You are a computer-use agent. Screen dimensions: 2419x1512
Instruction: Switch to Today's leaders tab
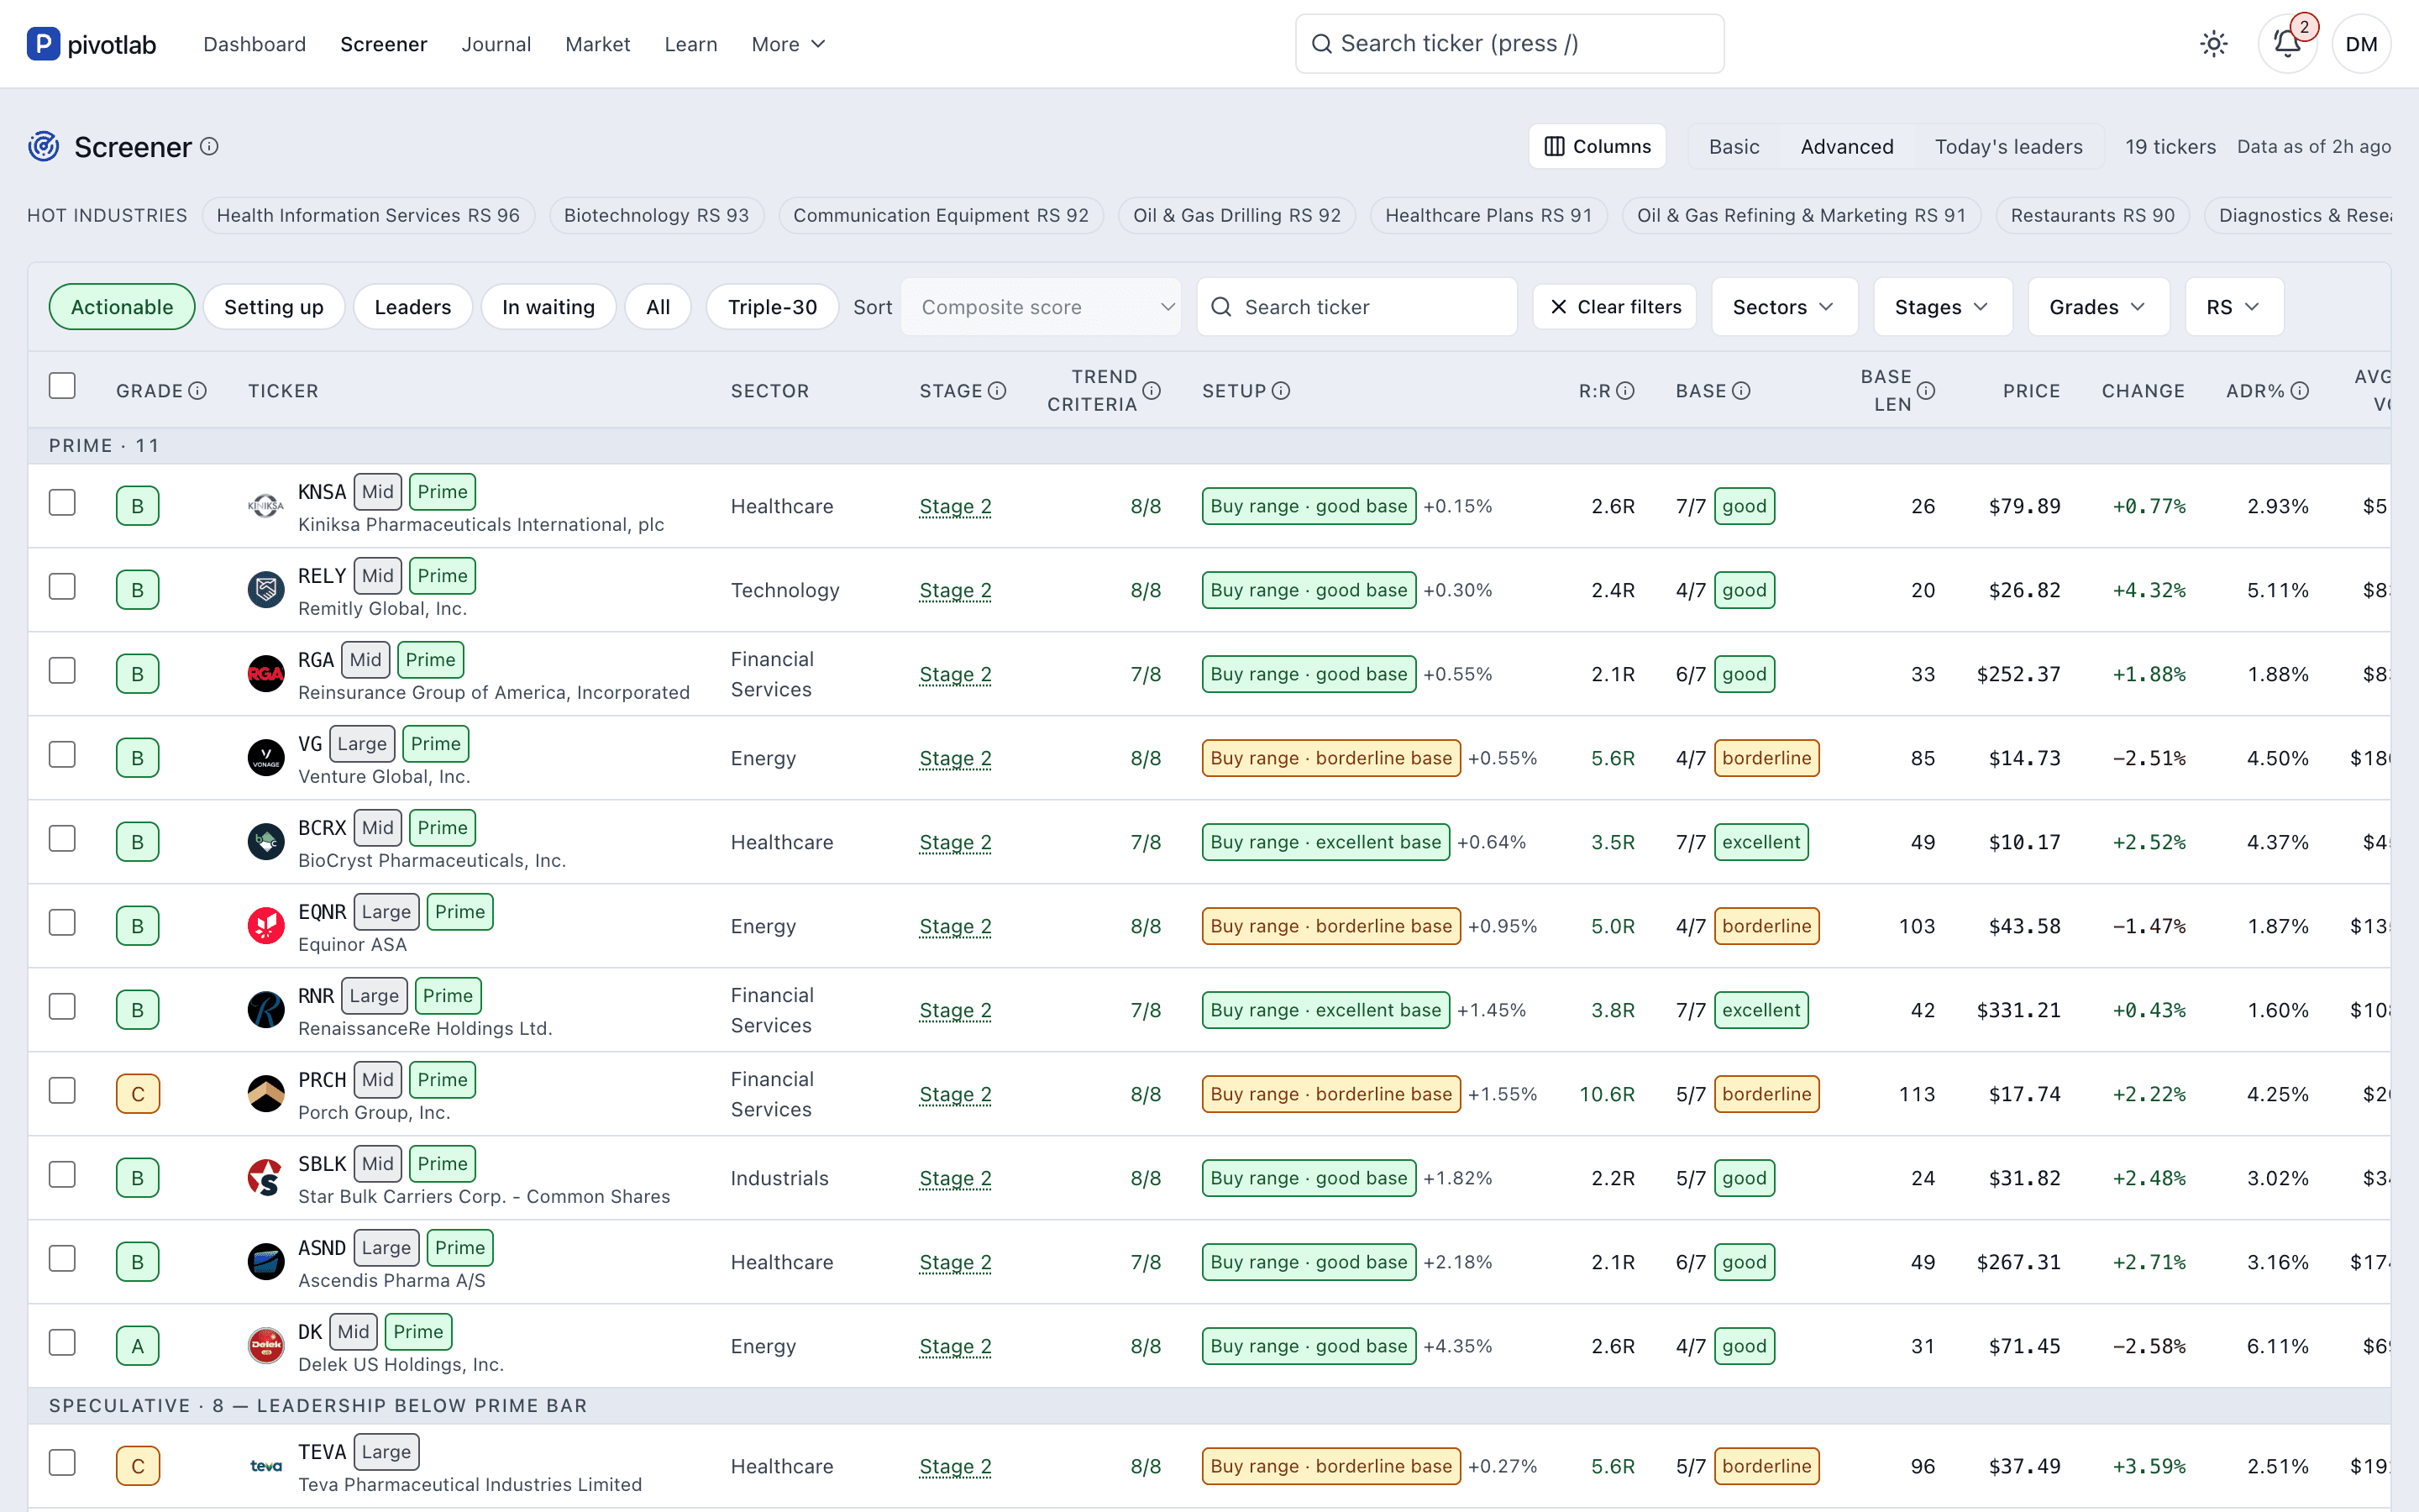tap(2008, 146)
